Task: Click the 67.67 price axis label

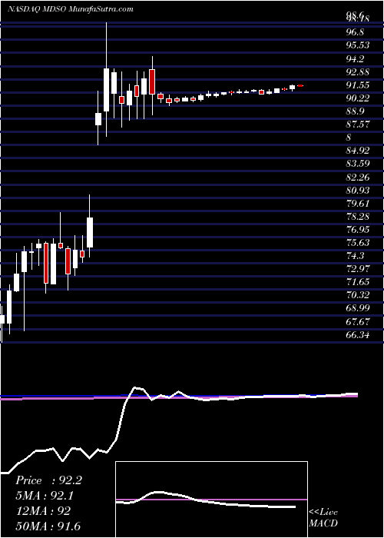Action: click(358, 322)
